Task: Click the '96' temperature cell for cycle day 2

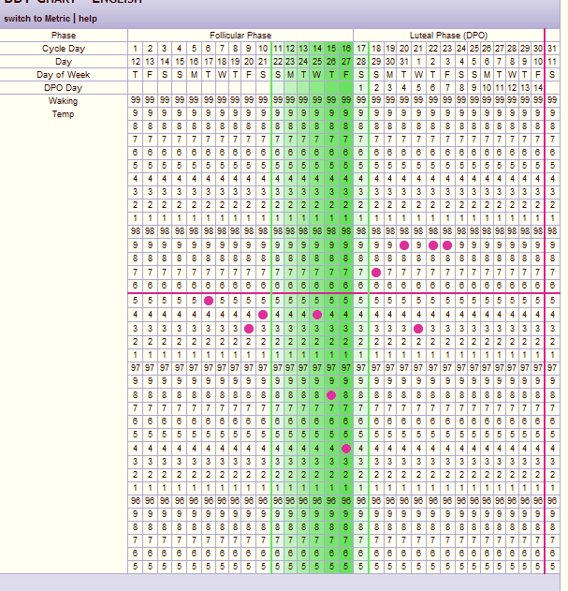Action: [150, 501]
